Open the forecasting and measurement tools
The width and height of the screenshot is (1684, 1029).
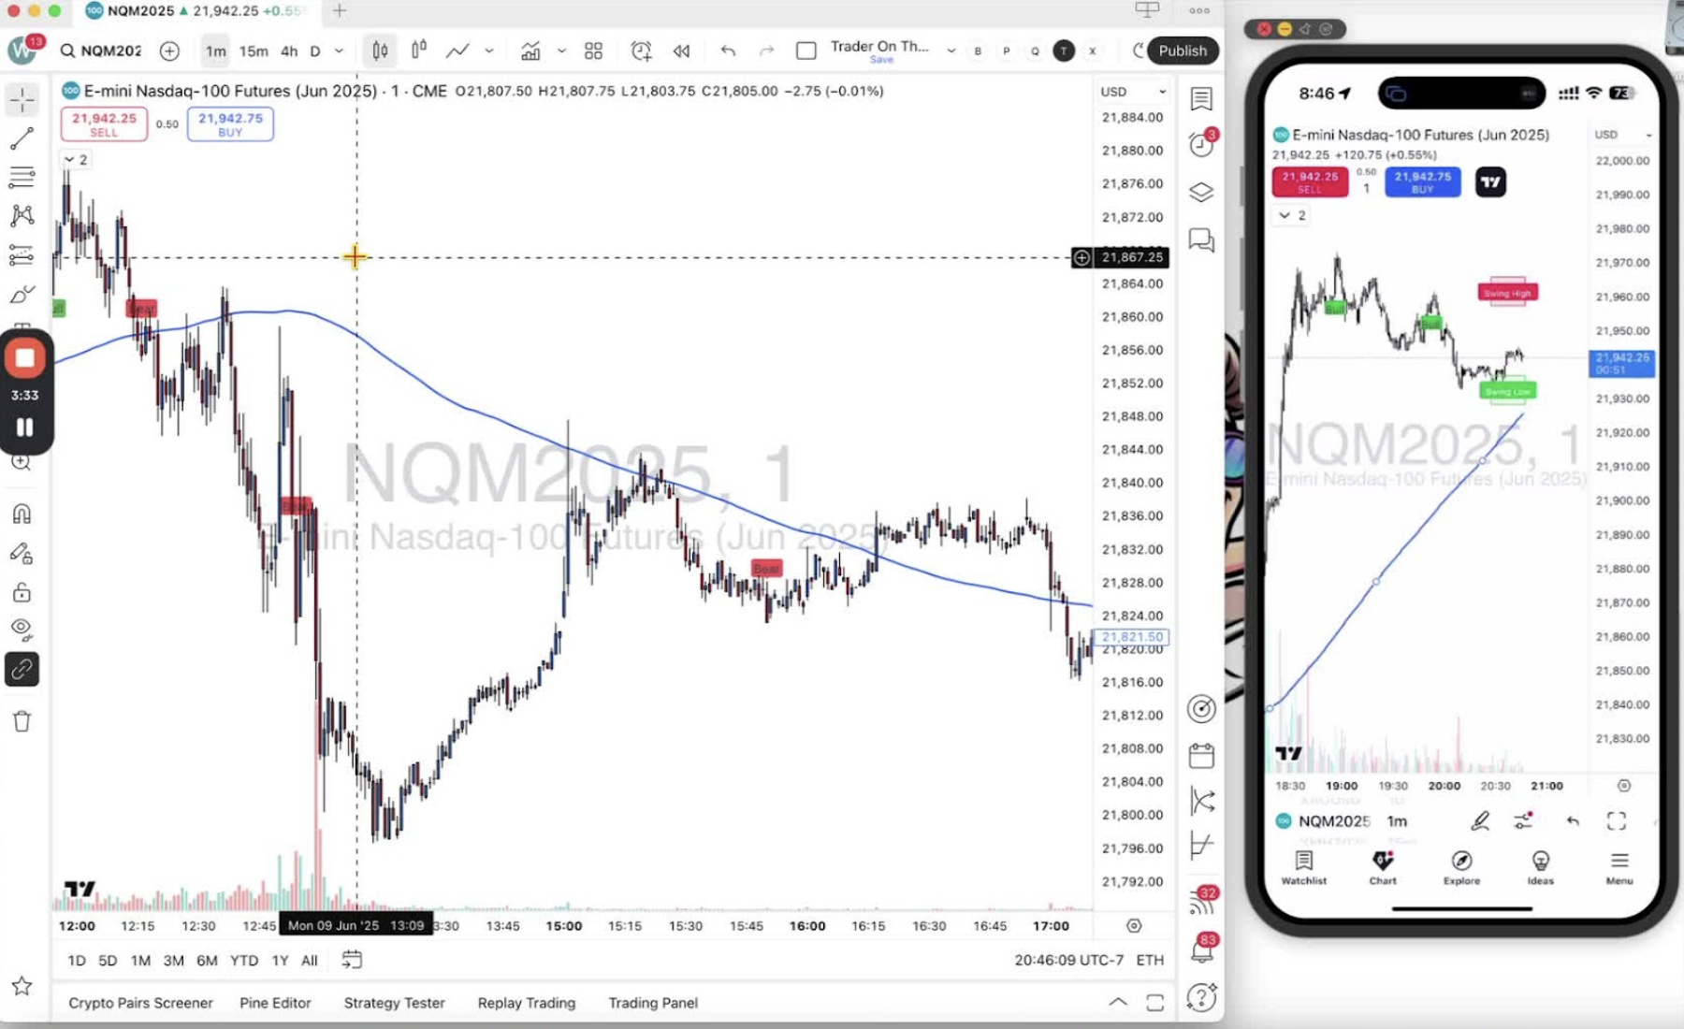point(22,255)
